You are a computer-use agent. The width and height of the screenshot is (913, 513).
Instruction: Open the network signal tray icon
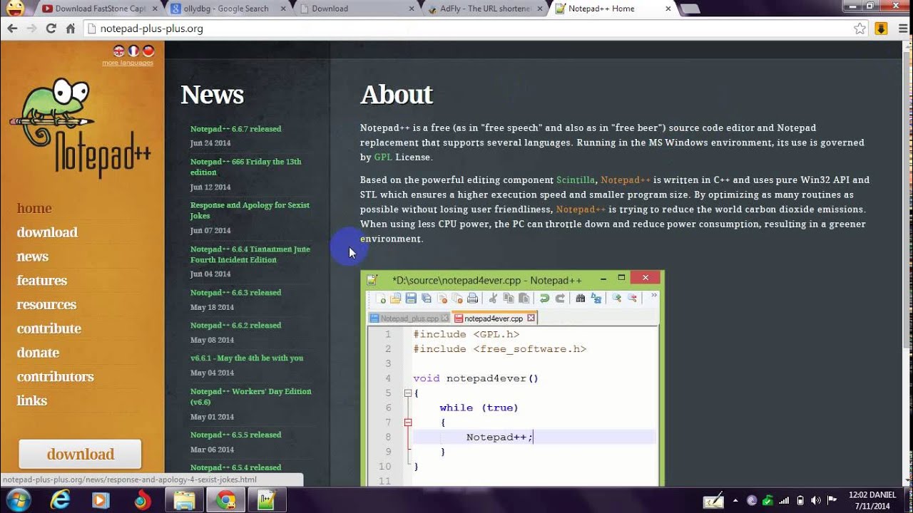coord(785,500)
